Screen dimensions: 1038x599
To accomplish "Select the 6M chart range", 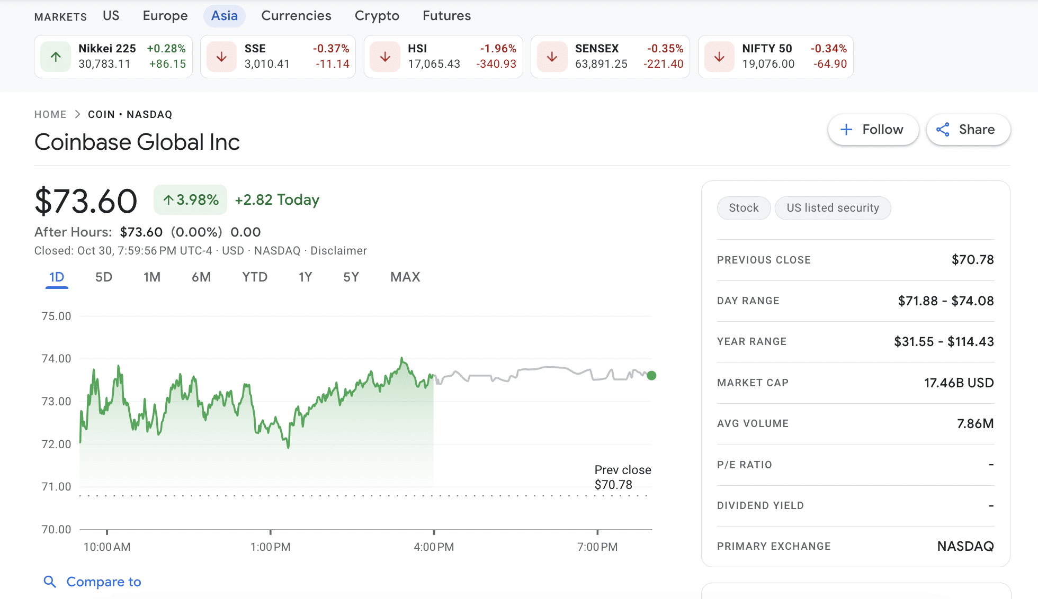I will coord(201,277).
